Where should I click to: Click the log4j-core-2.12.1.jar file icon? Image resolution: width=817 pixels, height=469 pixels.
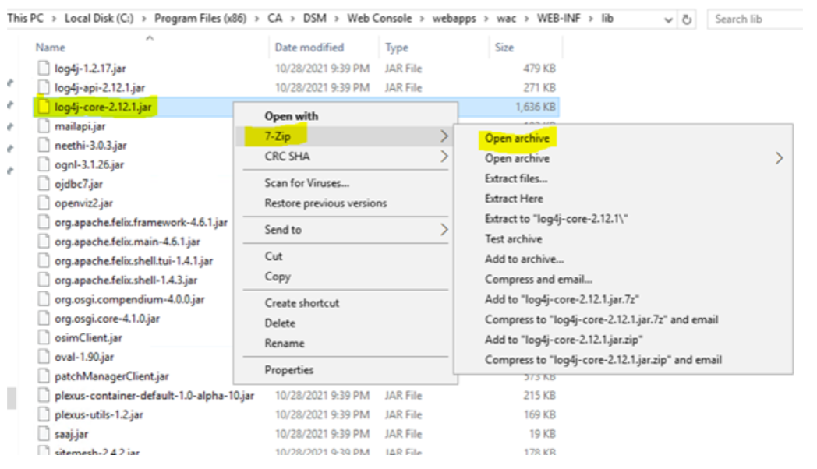click(x=44, y=107)
